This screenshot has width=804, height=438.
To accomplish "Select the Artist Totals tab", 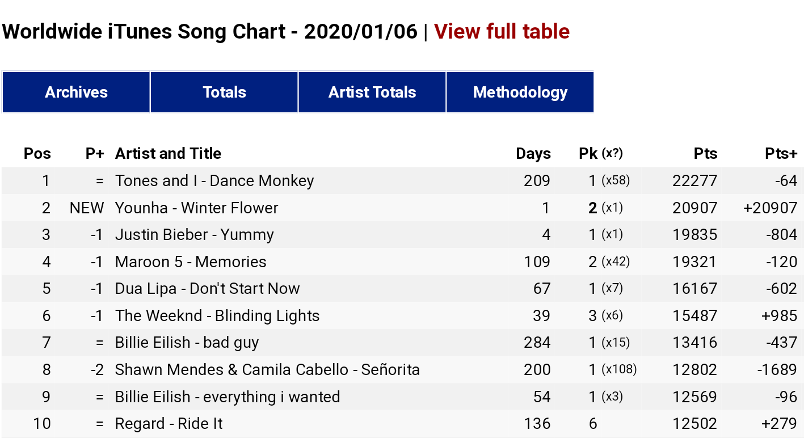I will [x=372, y=92].
